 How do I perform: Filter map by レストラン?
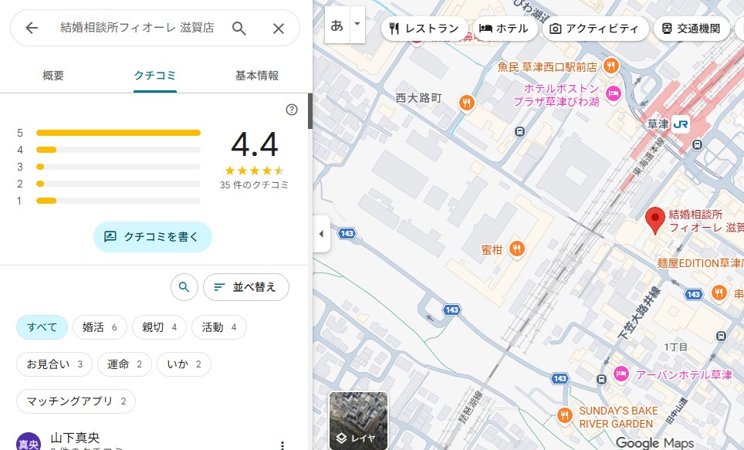pyautogui.click(x=424, y=29)
